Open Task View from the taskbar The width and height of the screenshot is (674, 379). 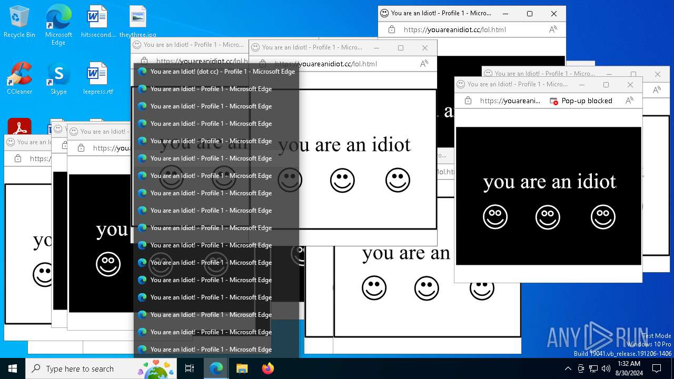tap(190, 368)
